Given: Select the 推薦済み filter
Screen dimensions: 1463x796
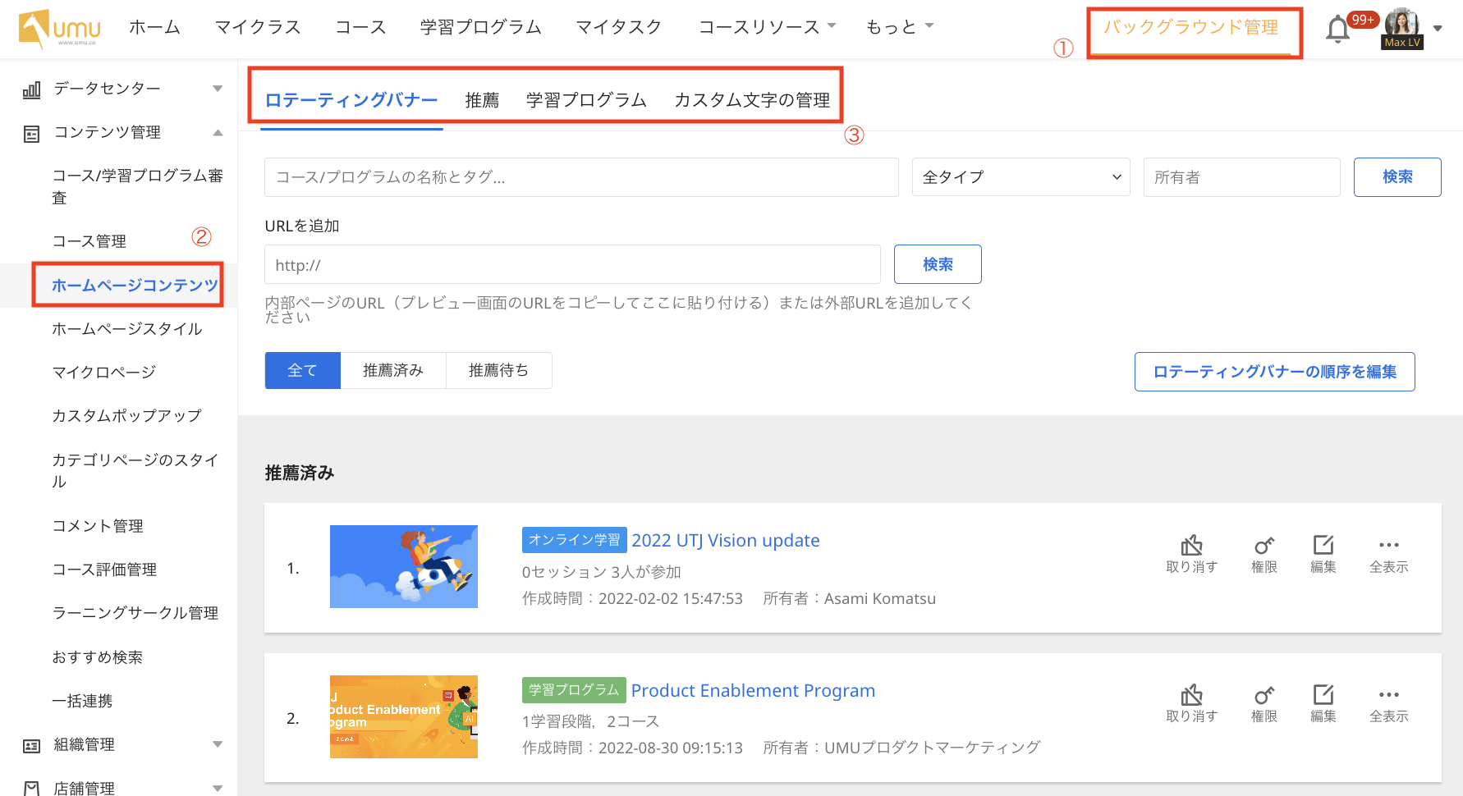Looking at the screenshot, I should [x=393, y=371].
